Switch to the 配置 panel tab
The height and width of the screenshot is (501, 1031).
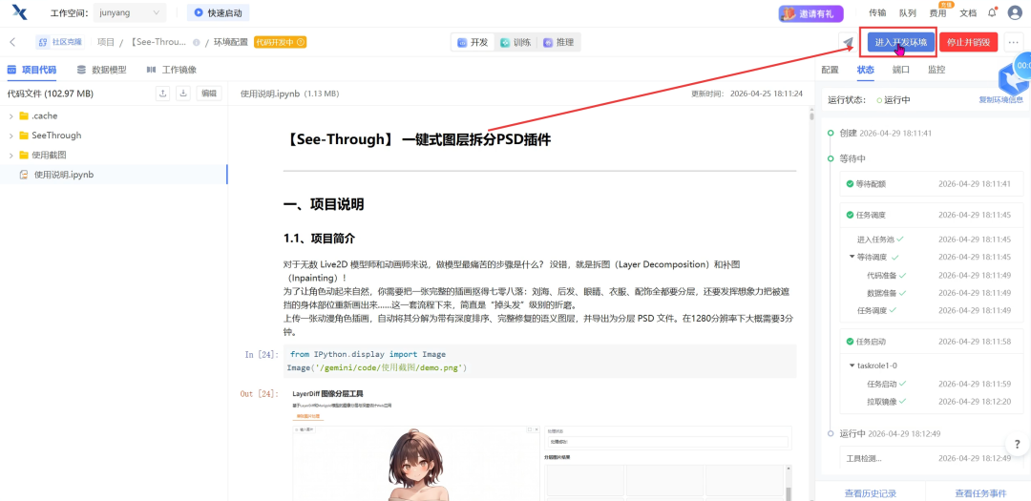[x=831, y=69]
